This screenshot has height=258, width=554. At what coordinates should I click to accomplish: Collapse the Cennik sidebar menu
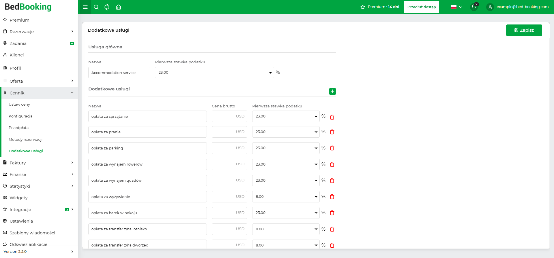[39, 93]
